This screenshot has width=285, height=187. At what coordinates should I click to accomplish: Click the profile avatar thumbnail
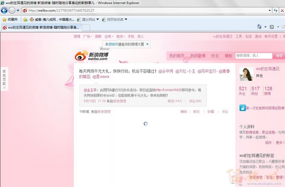click(x=245, y=75)
